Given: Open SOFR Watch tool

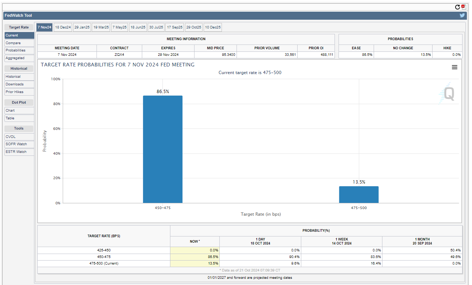Looking at the screenshot, I should click(19, 144).
